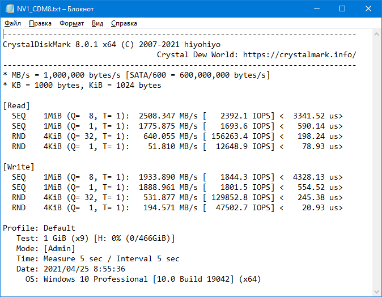Screen dimensions: 382x297
Task: Click the 1933.890 MB/s write value
Action: pos(168,177)
